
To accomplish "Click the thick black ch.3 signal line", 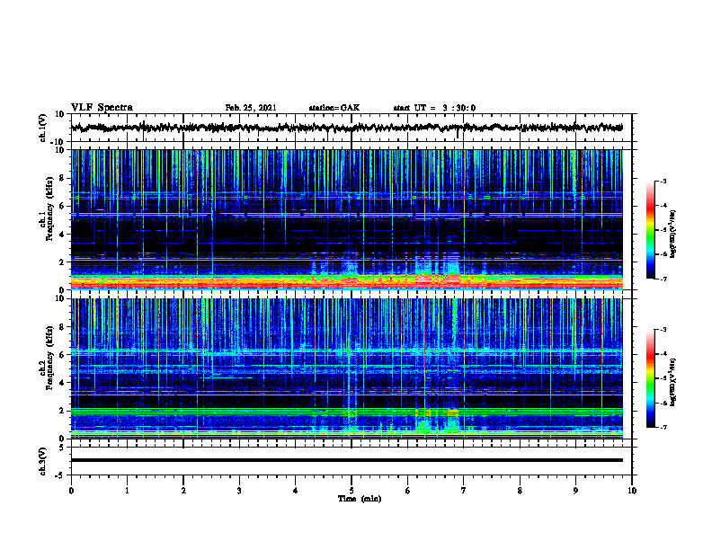I will tap(347, 460).
